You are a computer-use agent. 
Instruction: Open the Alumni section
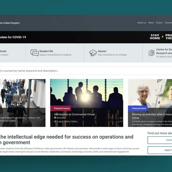(x=113, y=53)
